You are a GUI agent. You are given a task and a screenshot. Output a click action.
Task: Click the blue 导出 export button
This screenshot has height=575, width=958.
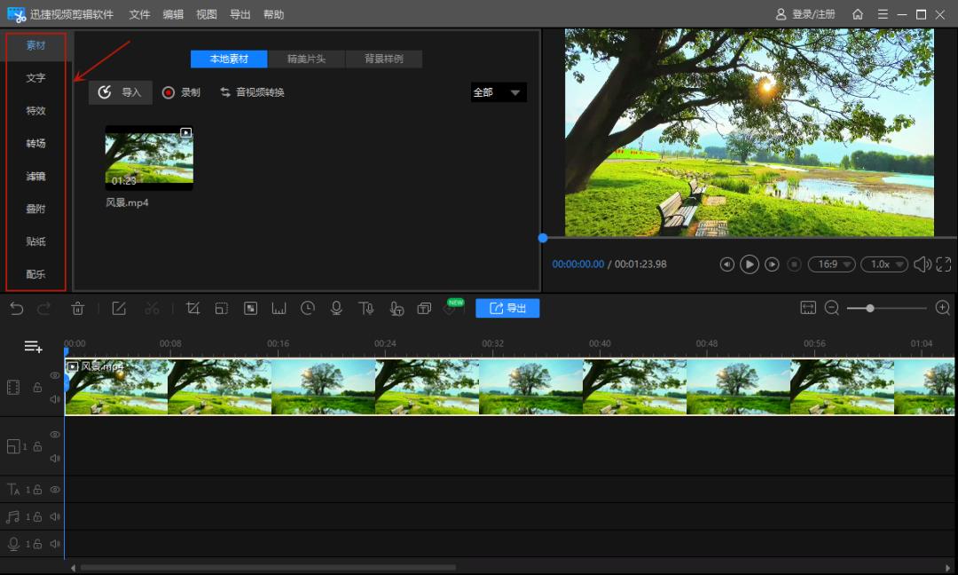pos(507,308)
